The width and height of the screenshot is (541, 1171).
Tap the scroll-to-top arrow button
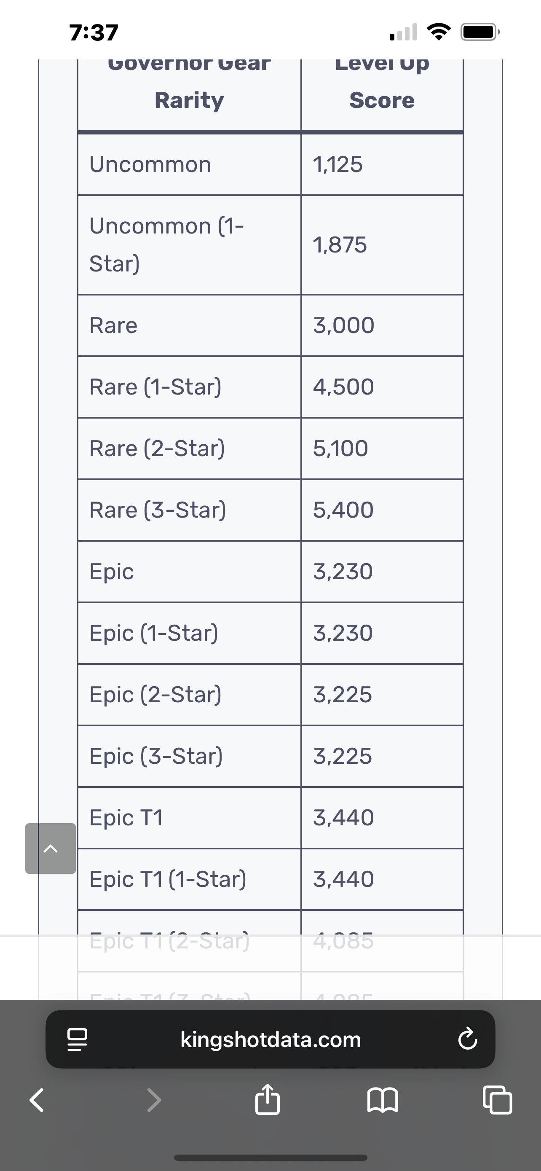(x=51, y=848)
